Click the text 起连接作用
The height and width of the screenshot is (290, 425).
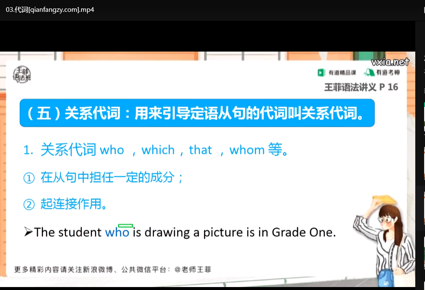click(x=71, y=204)
